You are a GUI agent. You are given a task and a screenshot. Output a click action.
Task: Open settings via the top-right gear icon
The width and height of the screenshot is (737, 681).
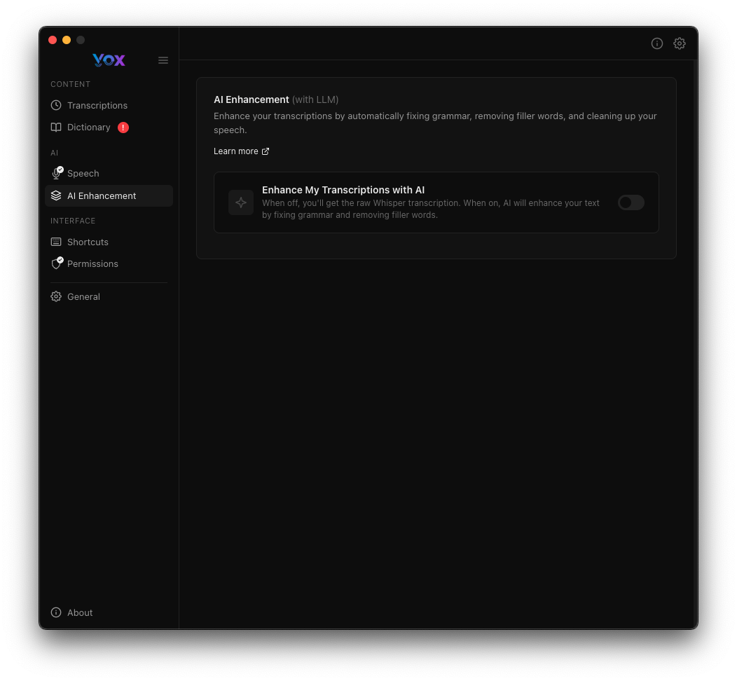click(x=680, y=43)
